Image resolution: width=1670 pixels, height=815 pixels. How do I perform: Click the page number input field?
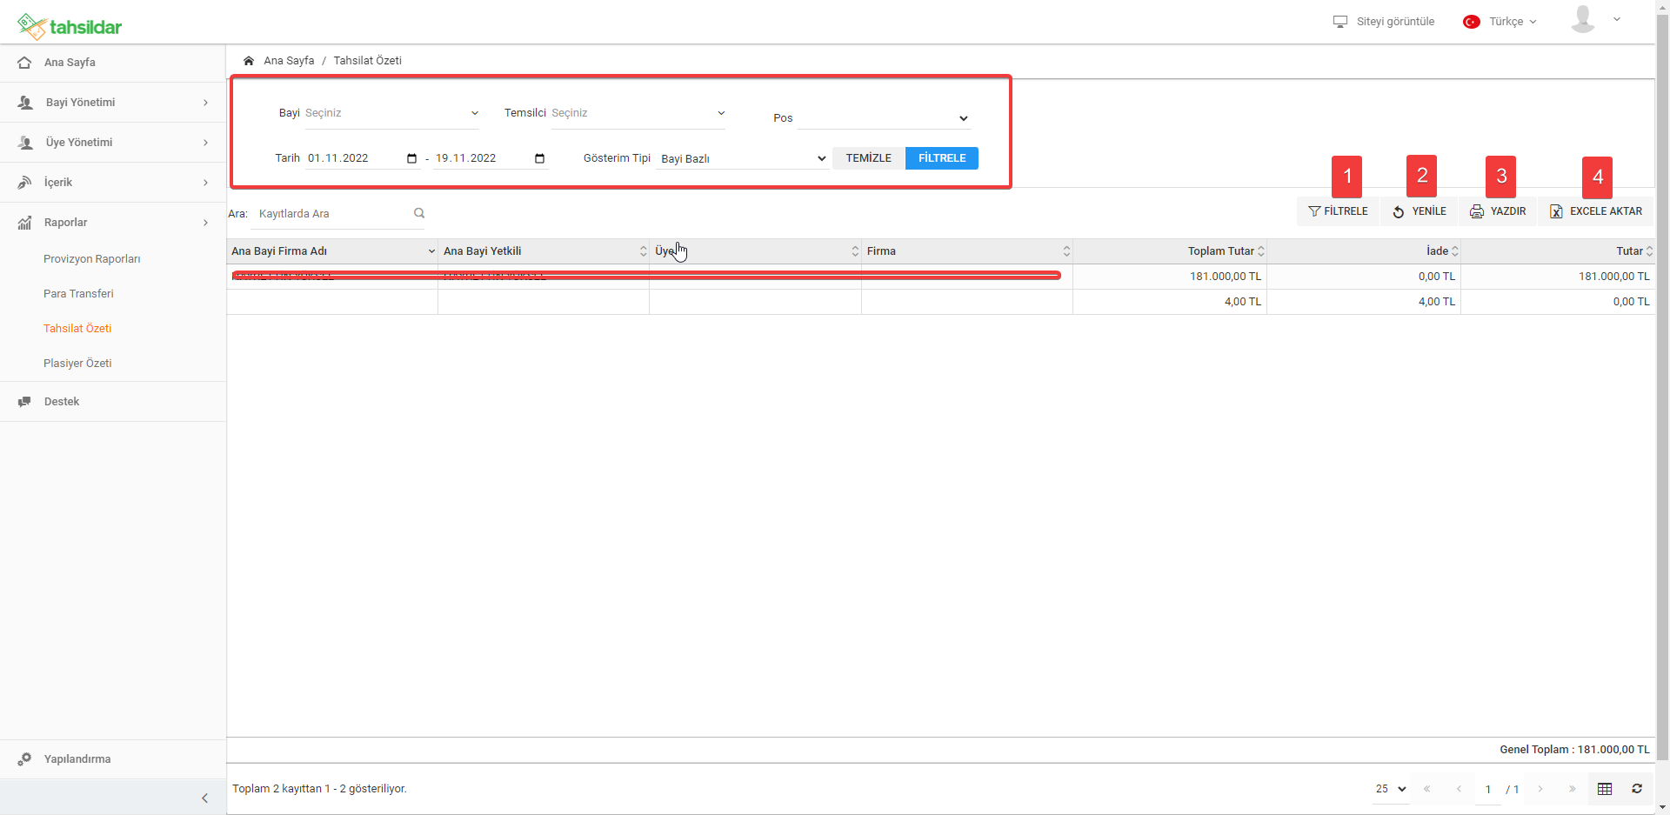click(x=1488, y=790)
